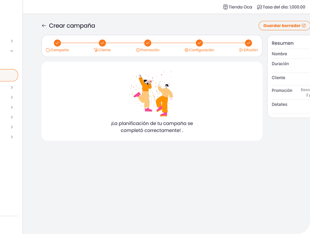This screenshot has width=310, height=234.
Task: Click the Guardar borrador button
Action: [x=283, y=26]
